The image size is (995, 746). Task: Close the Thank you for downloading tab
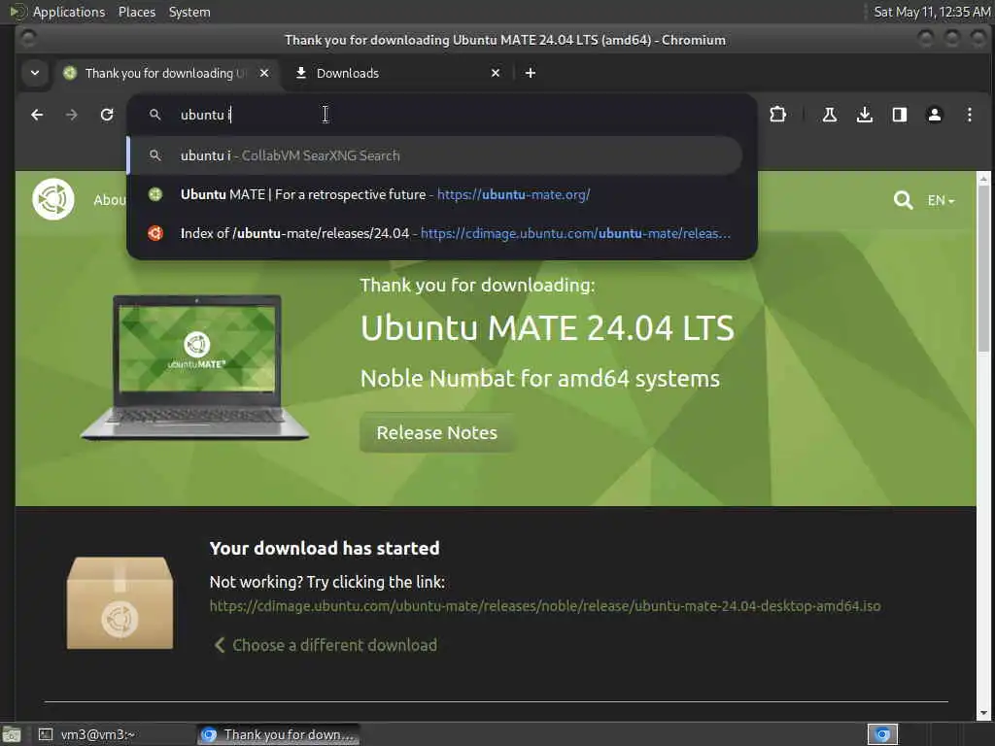pos(264,74)
